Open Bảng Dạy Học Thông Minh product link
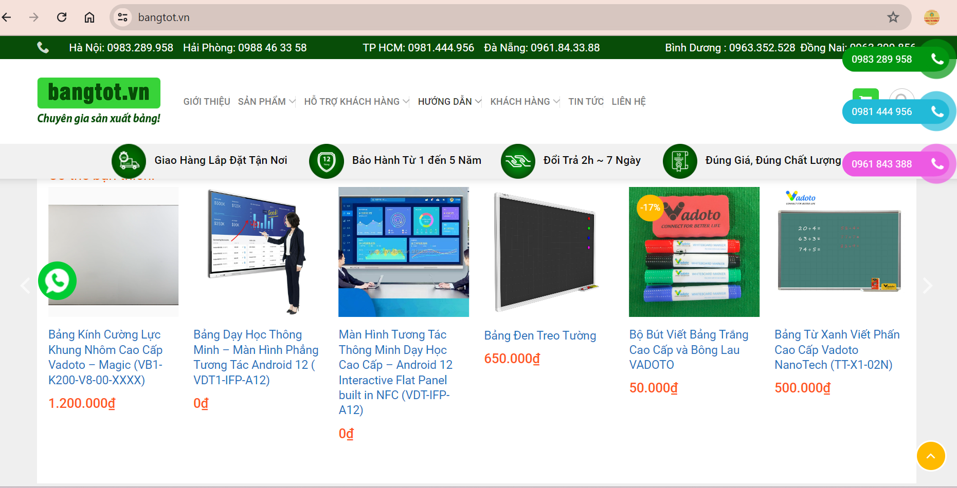This screenshot has width=957, height=488. (256, 358)
